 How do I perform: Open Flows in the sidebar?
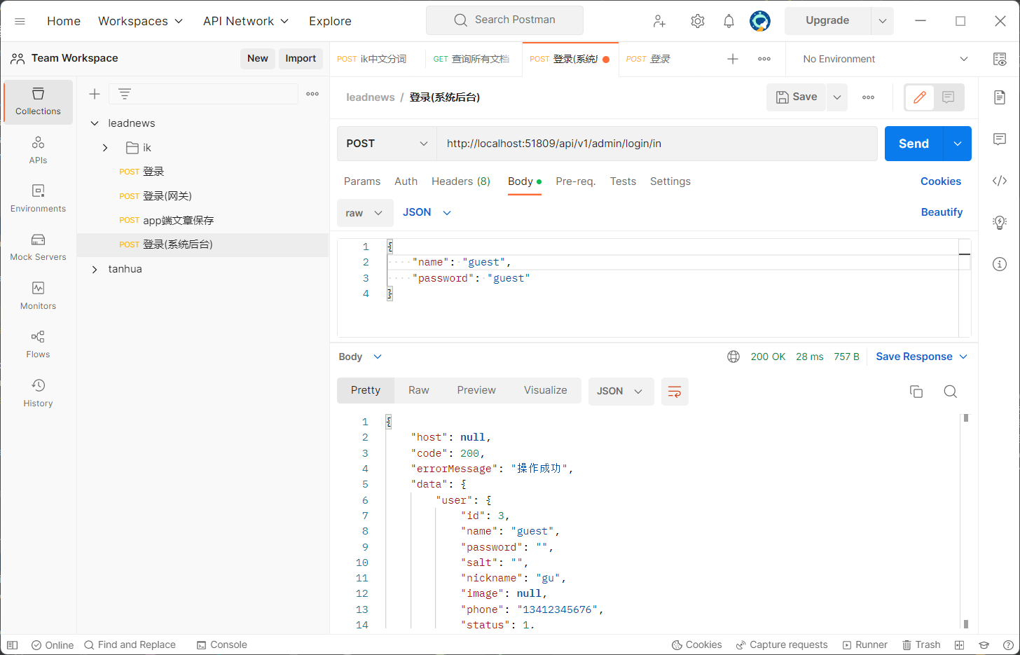point(38,345)
